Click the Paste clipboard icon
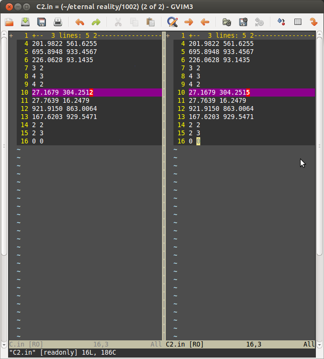Viewport: 324px width, 359px height. coord(150,22)
